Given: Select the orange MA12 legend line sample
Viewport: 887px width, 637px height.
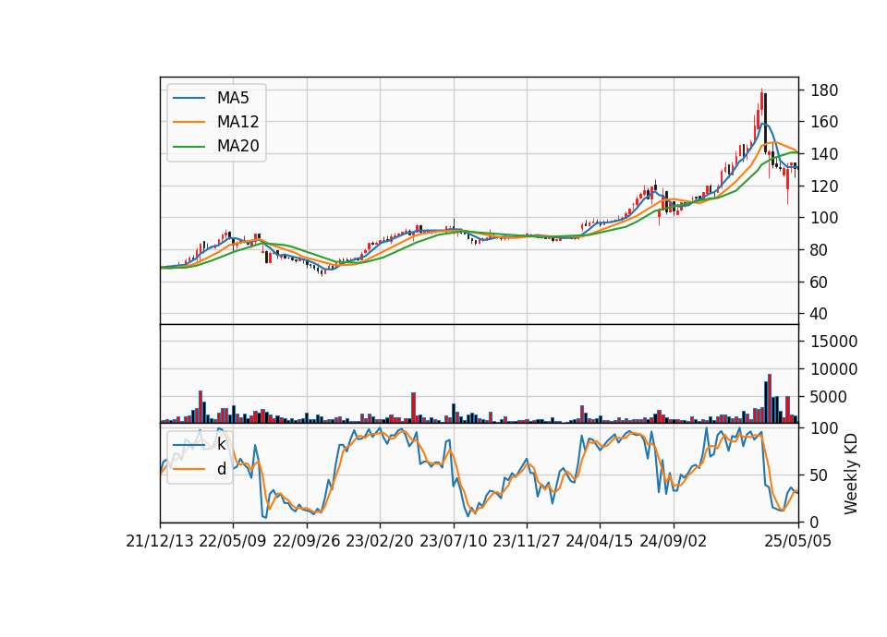Looking at the screenshot, I should 188,122.
